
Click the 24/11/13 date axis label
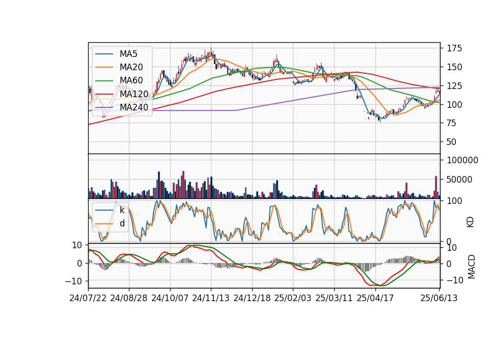click(x=211, y=298)
